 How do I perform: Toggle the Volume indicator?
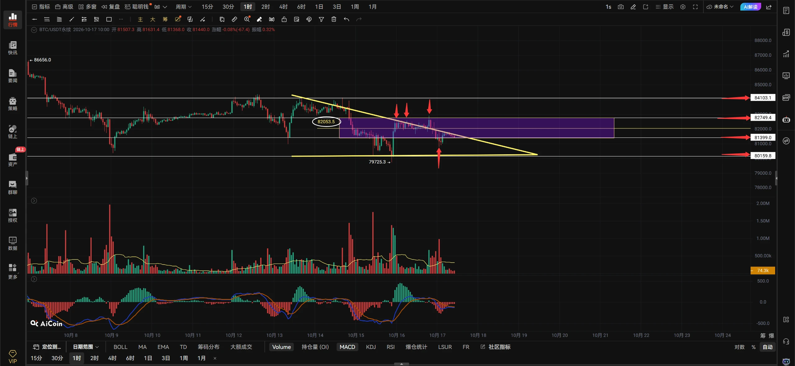(281, 347)
